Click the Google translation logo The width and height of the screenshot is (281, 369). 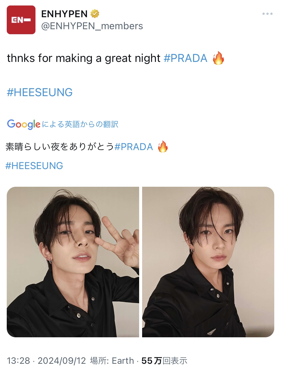23,124
